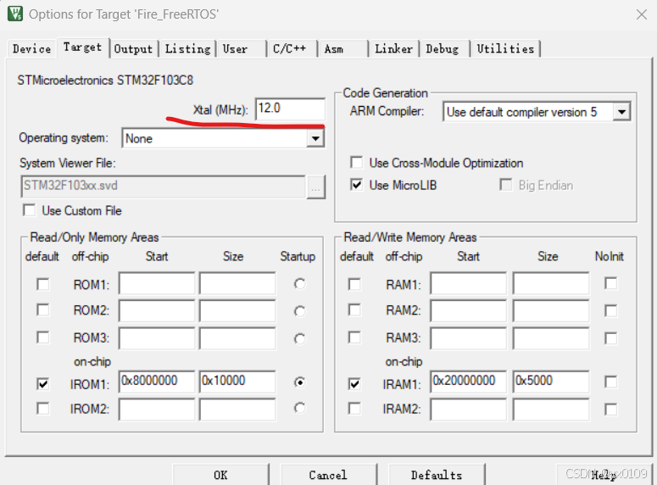Expand the Operating system dropdown
Screen dimensions: 657x485
click(315, 138)
